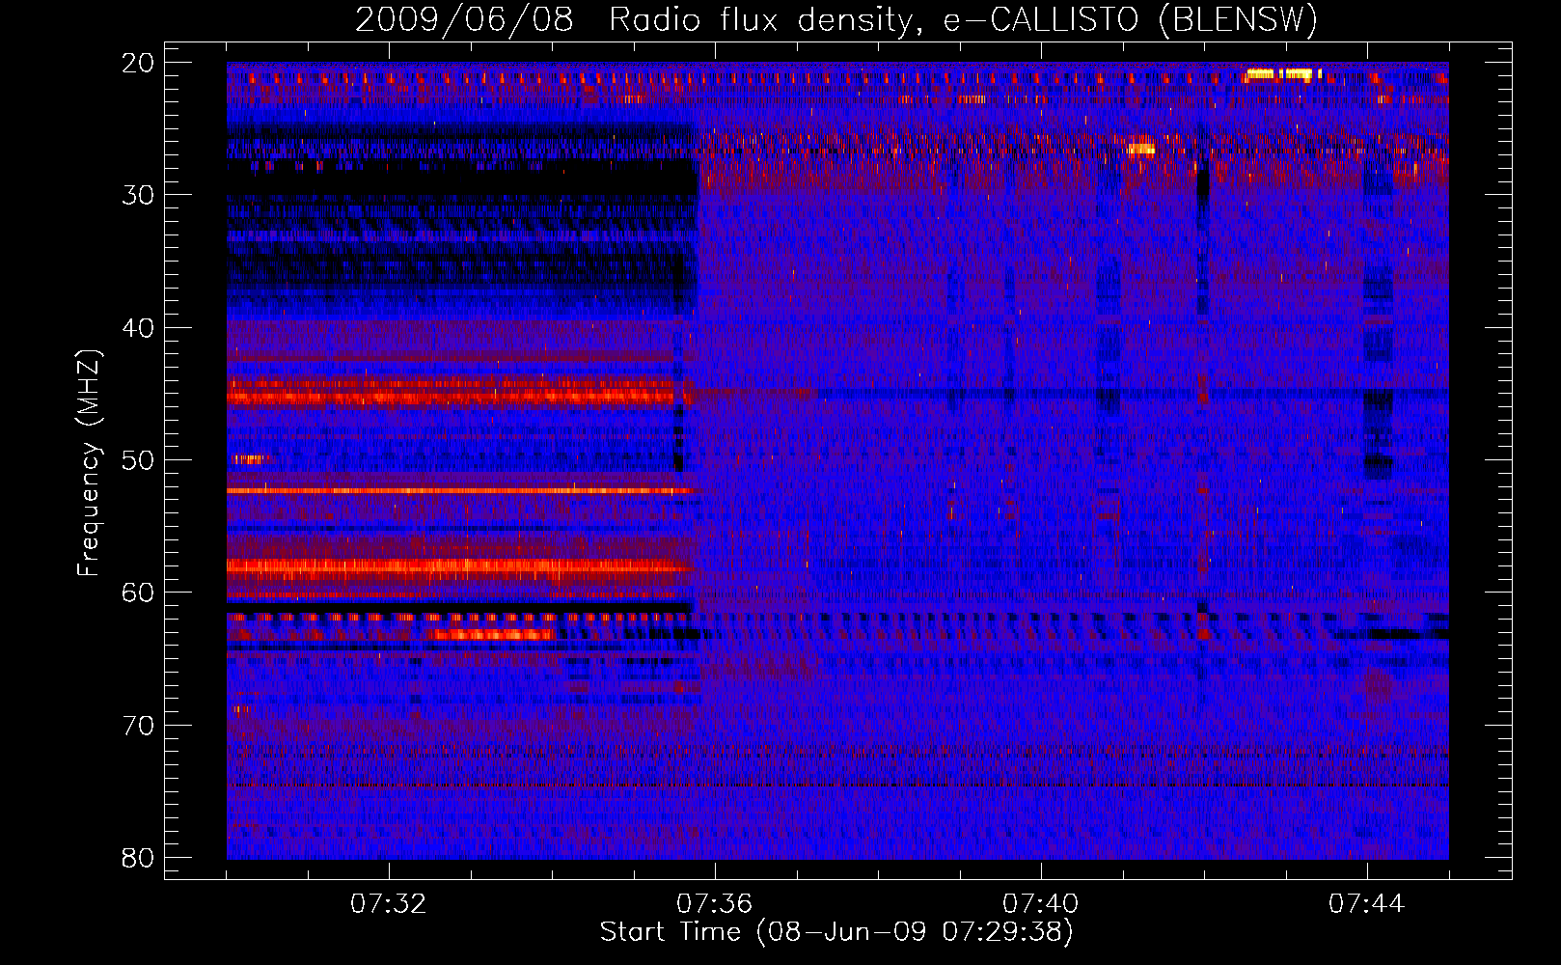Click the '30' frequency tick label
The image size is (1561, 965).
click(139, 195)
